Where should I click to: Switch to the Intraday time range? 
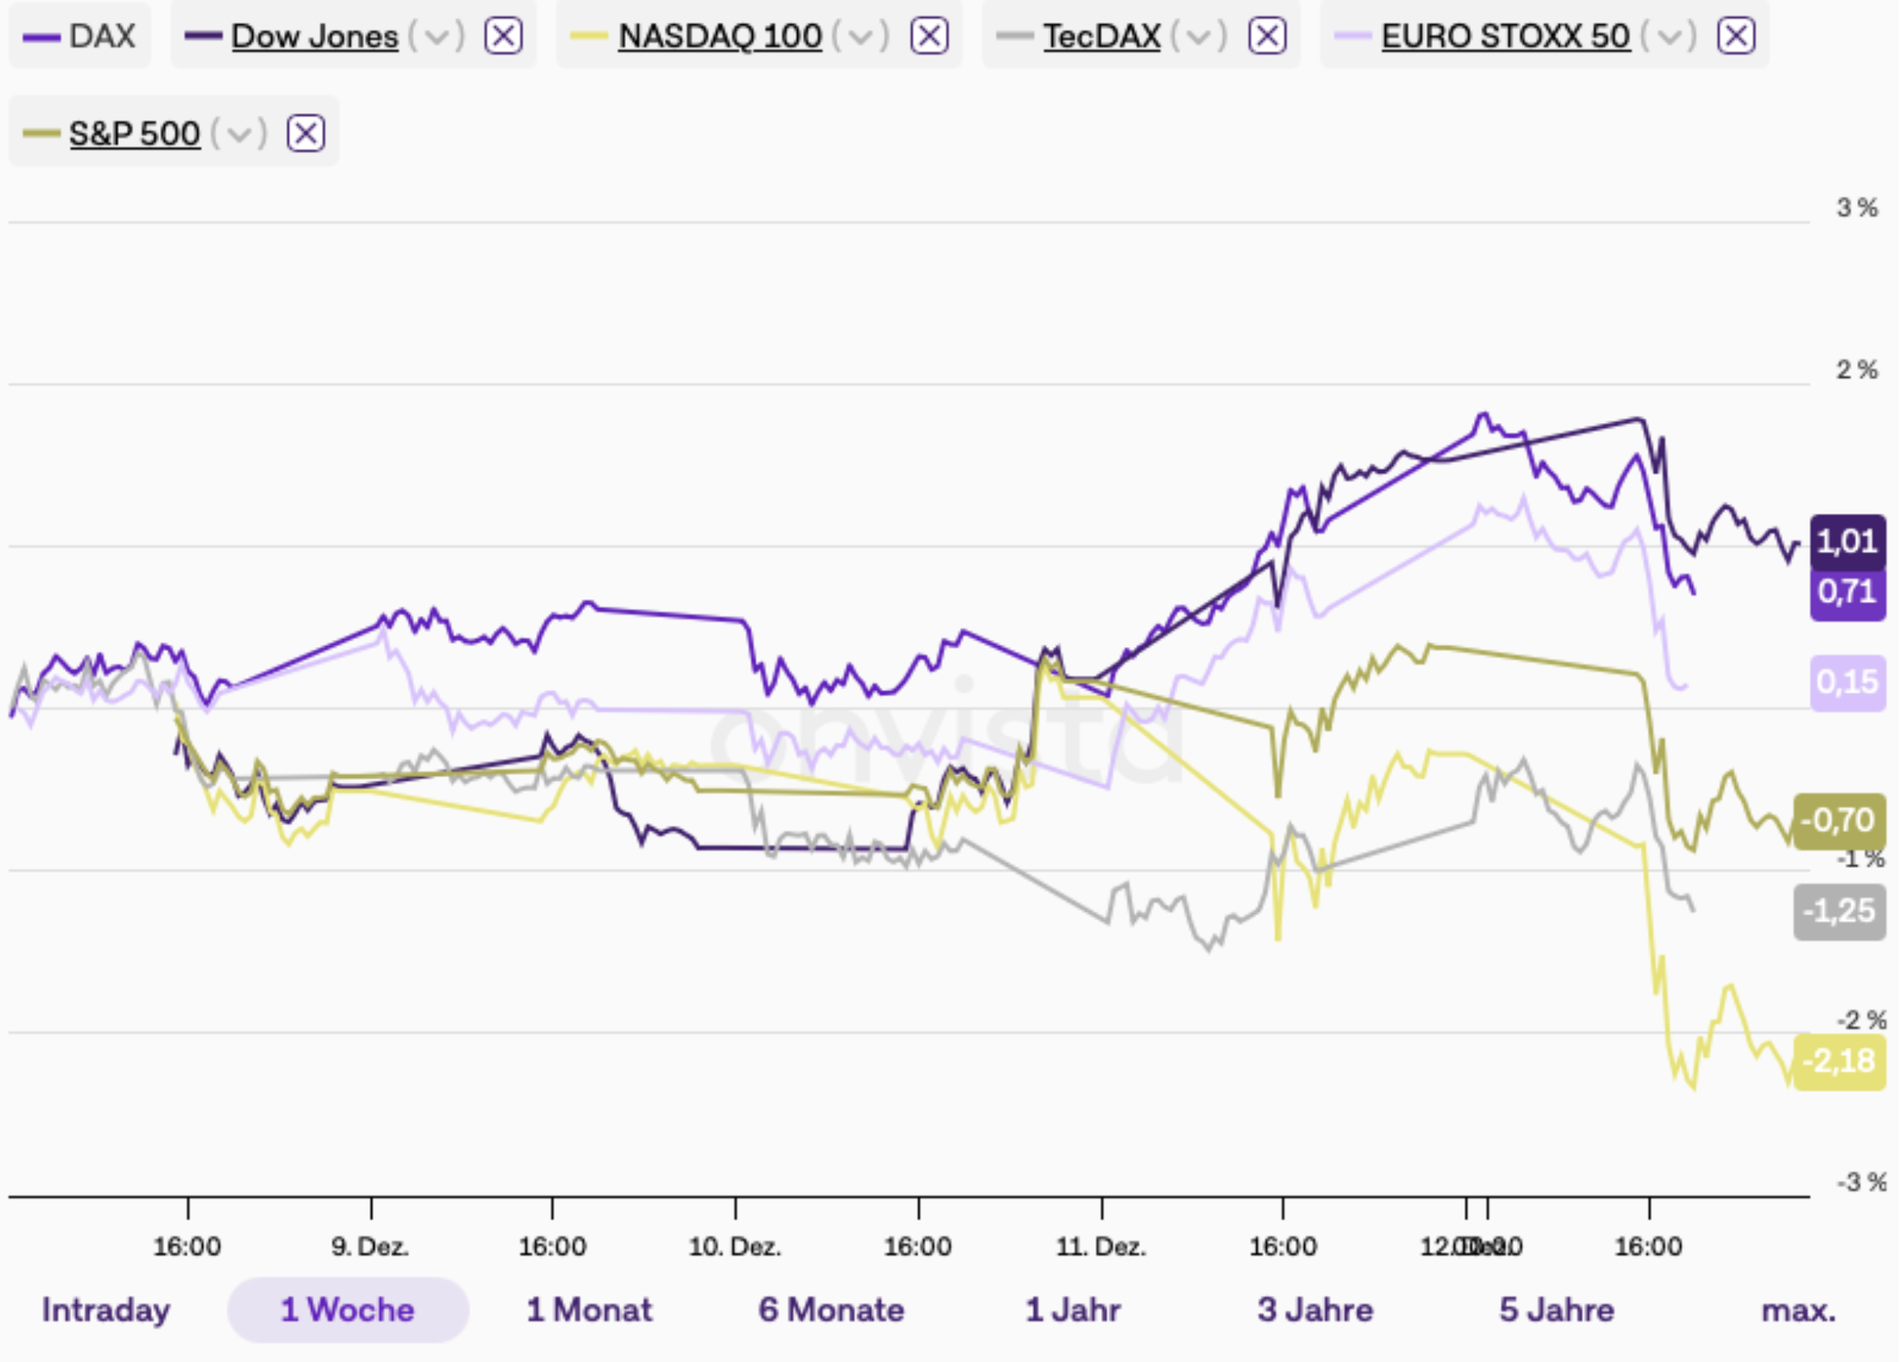click(106, 1310)
